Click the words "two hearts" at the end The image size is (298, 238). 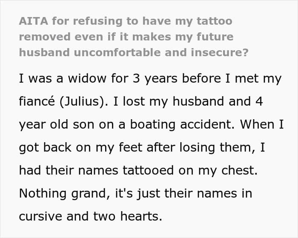(128, 216)
